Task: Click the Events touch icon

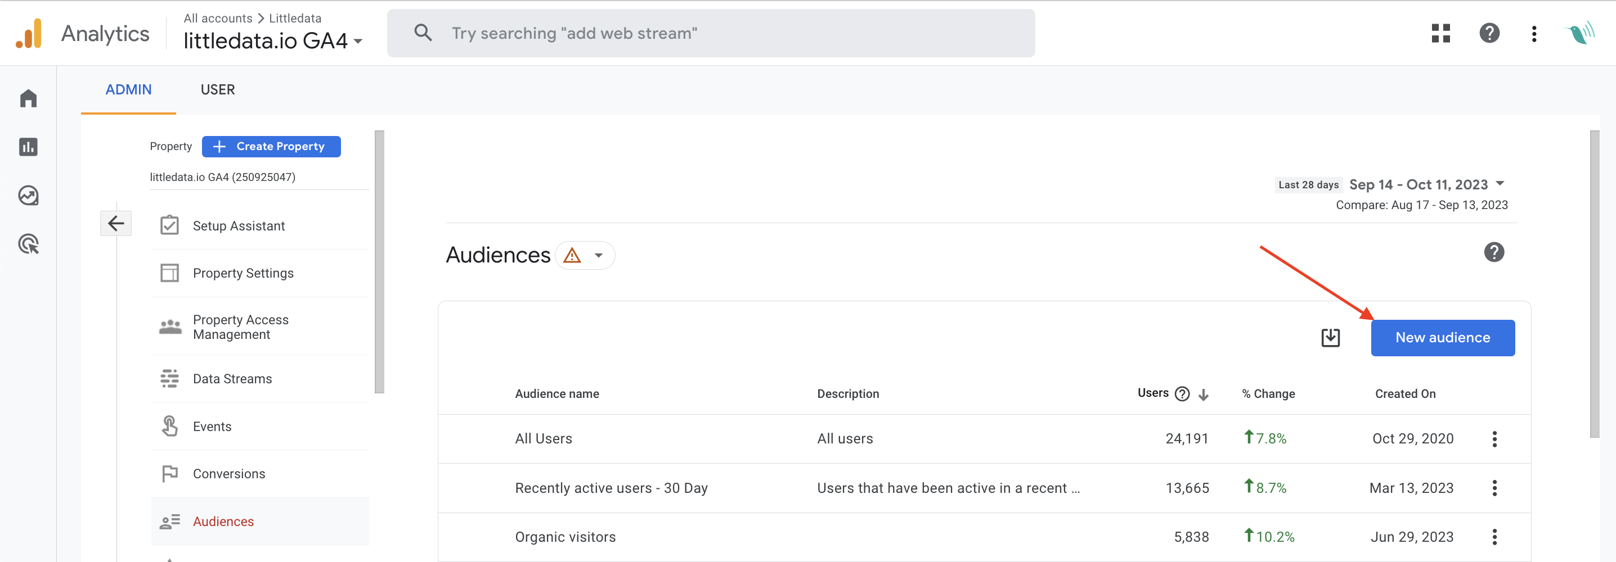Action: click(169, 426)
